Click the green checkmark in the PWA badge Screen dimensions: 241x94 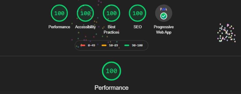pyautogui.click(x=164, y=16)
